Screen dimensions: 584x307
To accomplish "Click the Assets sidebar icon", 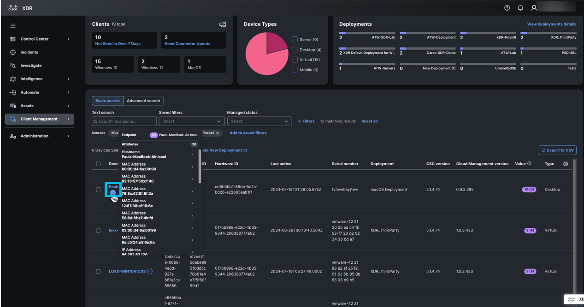I will tap(13, 106).
